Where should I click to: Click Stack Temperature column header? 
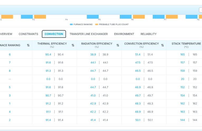[186, 45]
